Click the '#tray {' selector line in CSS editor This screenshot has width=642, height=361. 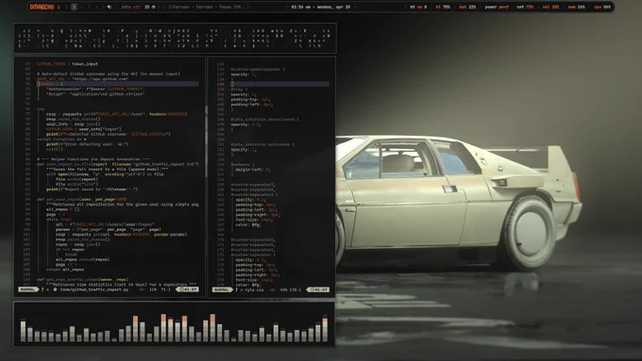coord(239,90)
